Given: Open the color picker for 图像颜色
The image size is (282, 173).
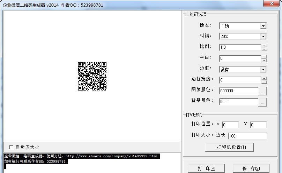Looking at the screenshot, I should [262, 91].
